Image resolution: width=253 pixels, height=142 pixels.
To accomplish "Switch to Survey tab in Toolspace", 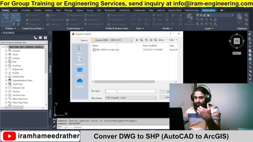I will click(50, 91).
